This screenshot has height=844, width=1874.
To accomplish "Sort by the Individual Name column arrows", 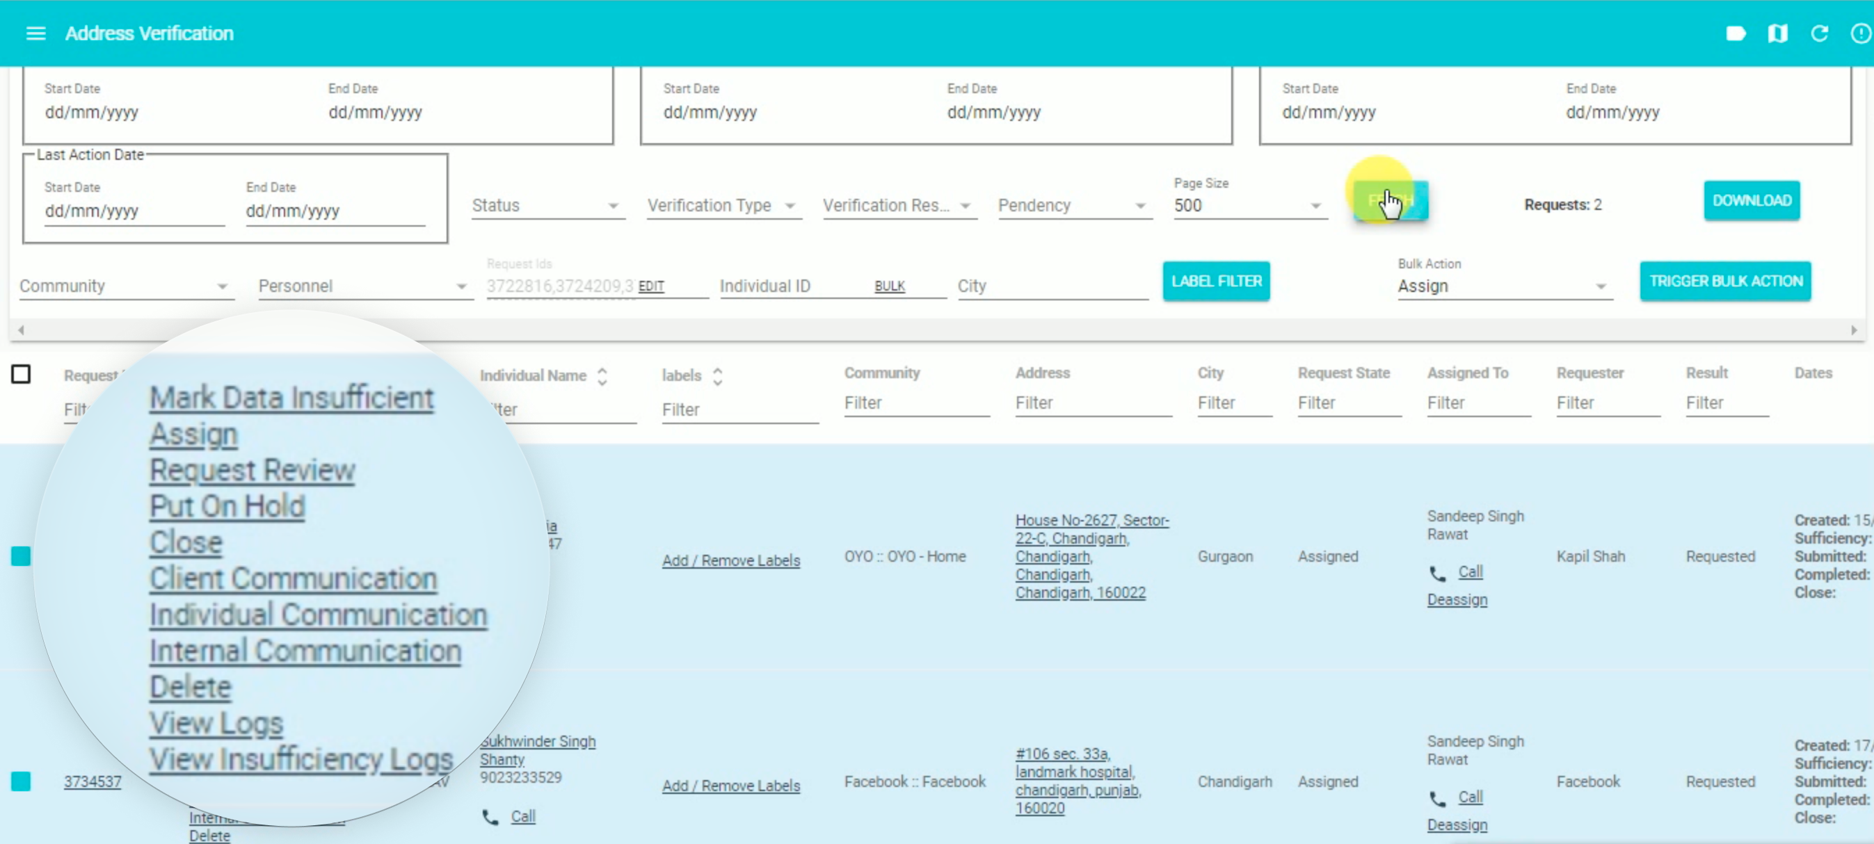I will 602,376.
